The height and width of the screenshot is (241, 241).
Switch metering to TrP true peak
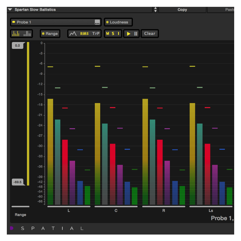[96, 34]
